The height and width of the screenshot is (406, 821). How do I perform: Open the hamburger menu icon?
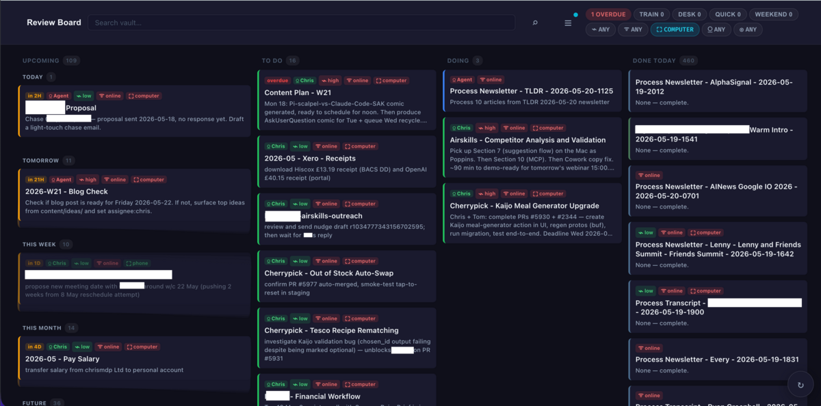pyautogui.click(x=568, y=23)
